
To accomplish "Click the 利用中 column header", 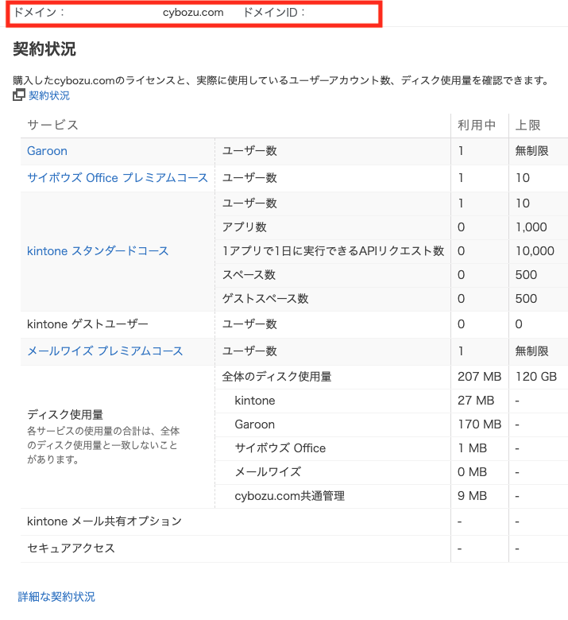I will [477, 125].
